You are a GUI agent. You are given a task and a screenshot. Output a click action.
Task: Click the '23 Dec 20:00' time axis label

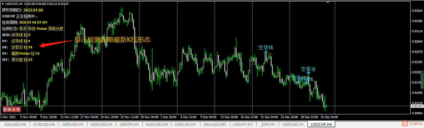289,117
